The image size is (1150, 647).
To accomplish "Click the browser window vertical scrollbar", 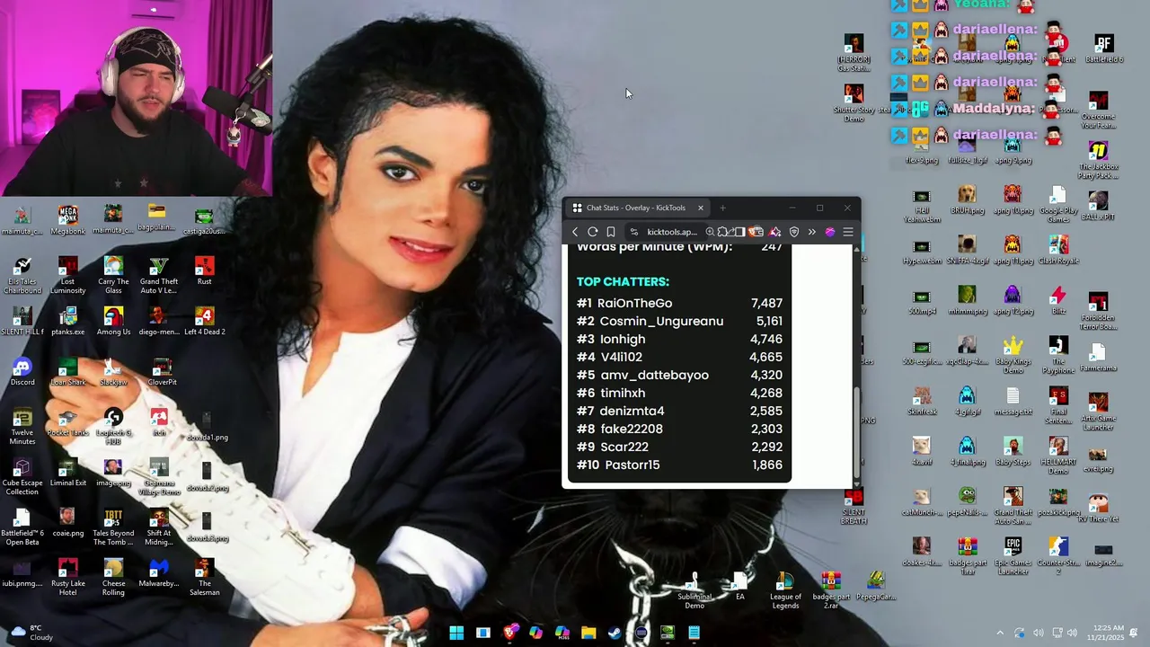I will point(856,431).
